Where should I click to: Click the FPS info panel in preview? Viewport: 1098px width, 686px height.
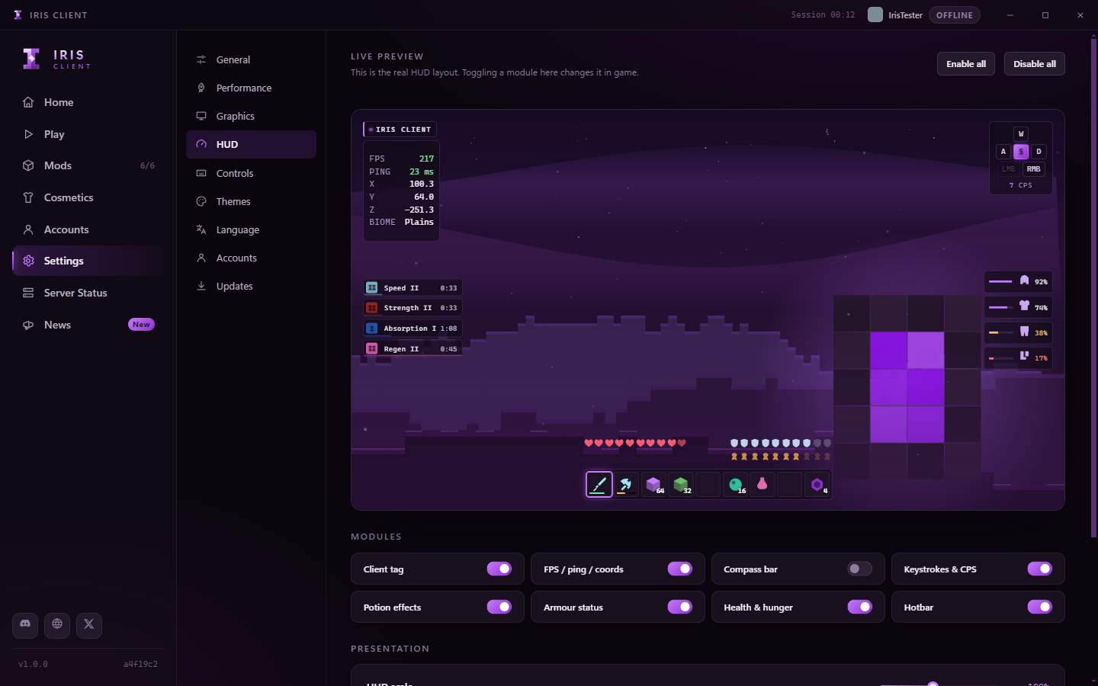tap(401, 191)
